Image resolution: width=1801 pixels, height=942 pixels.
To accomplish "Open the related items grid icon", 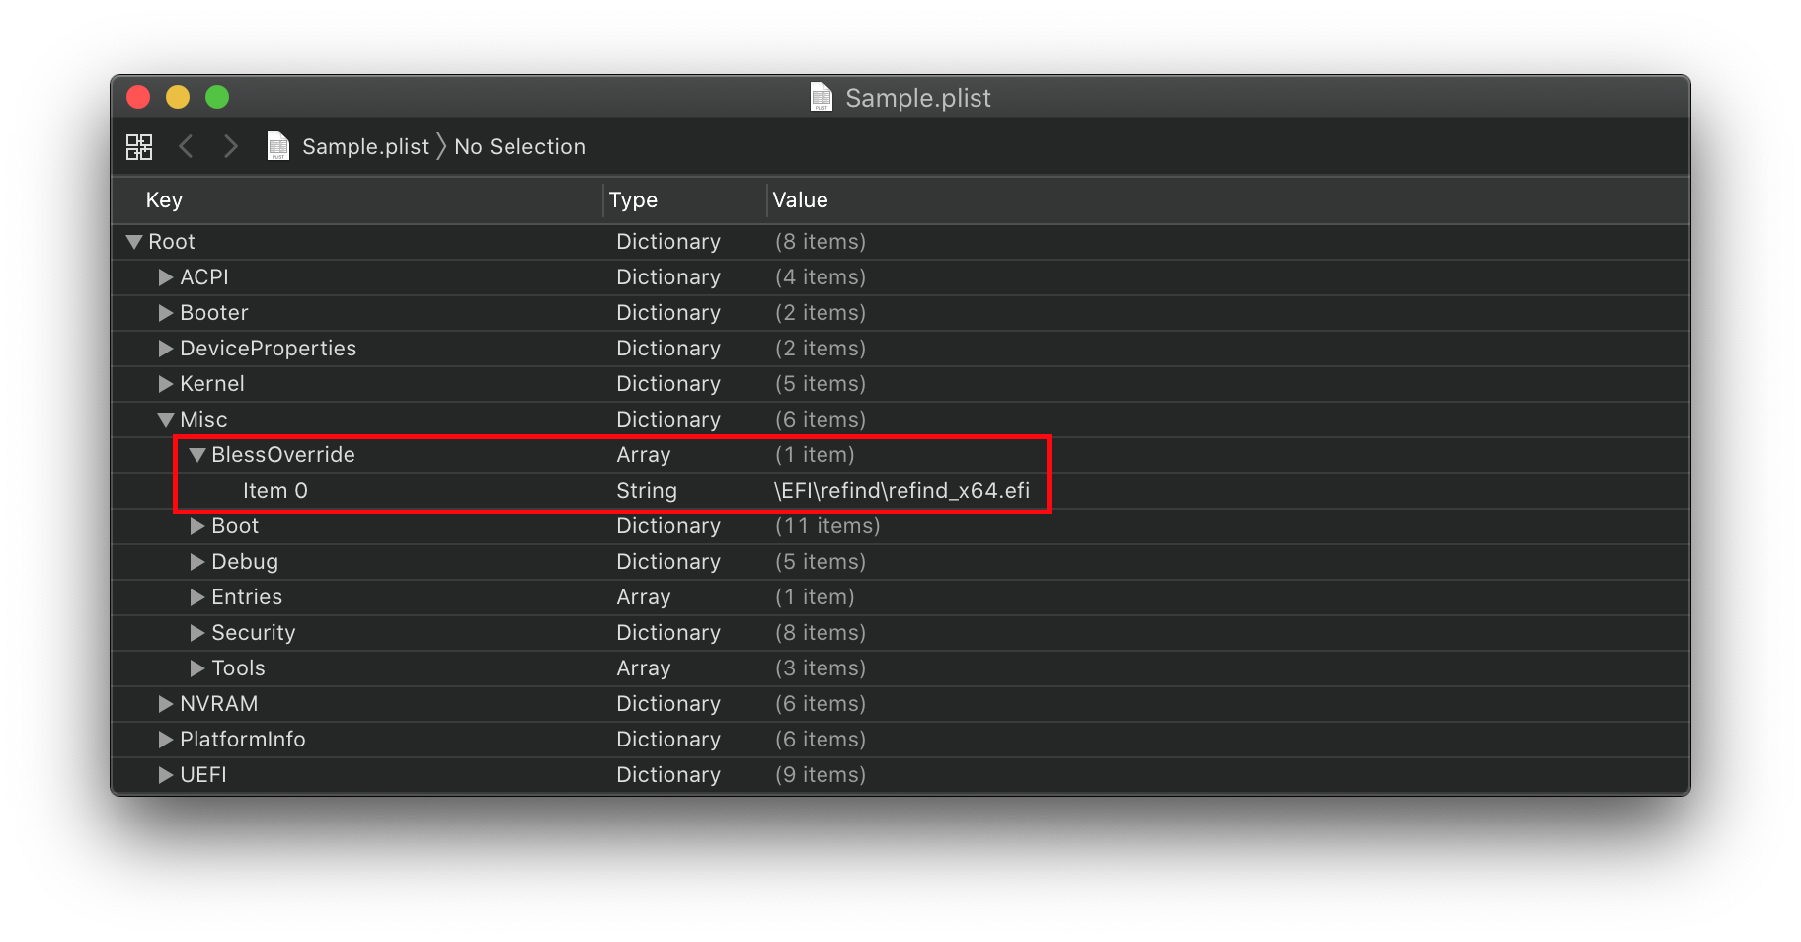I will click(x=139, y=147).
